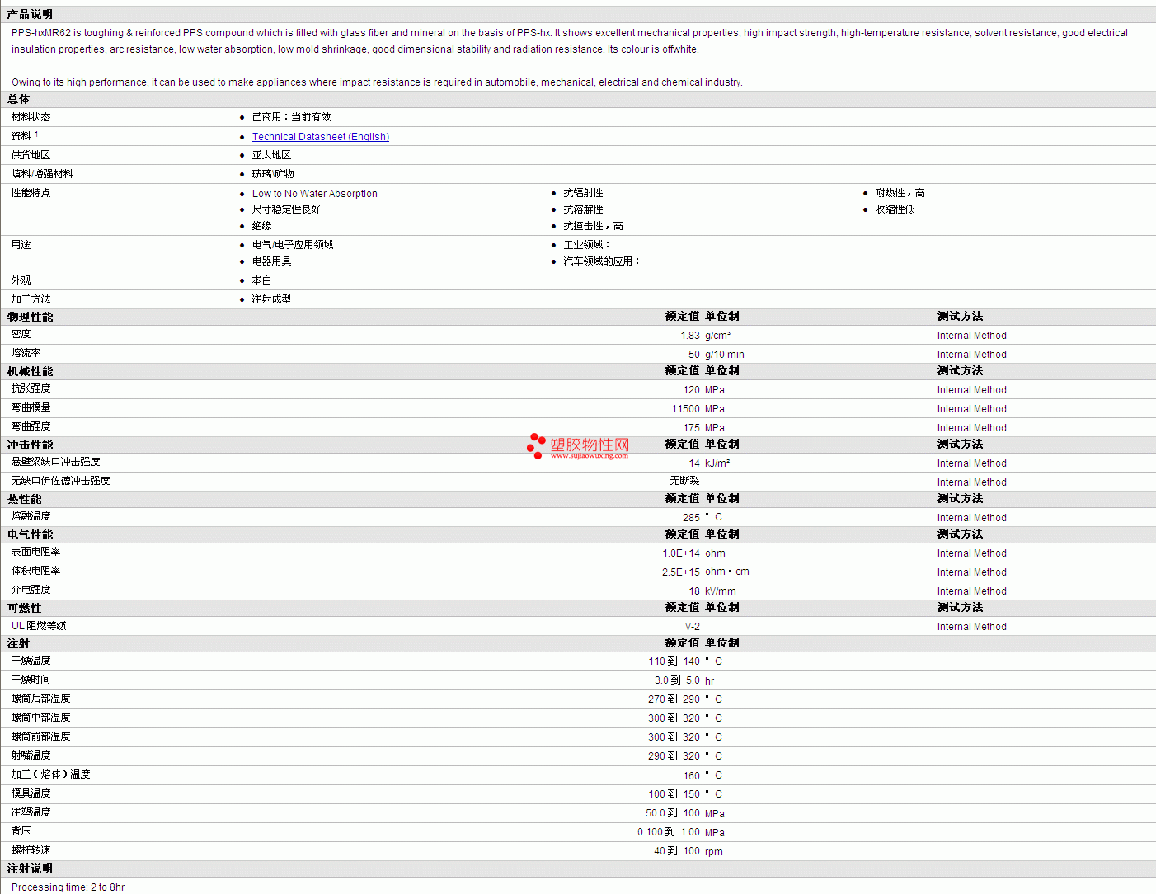Click the kV/mm unit for 介电强度
Screen dimensions: 1156x894
coord(720,591)
